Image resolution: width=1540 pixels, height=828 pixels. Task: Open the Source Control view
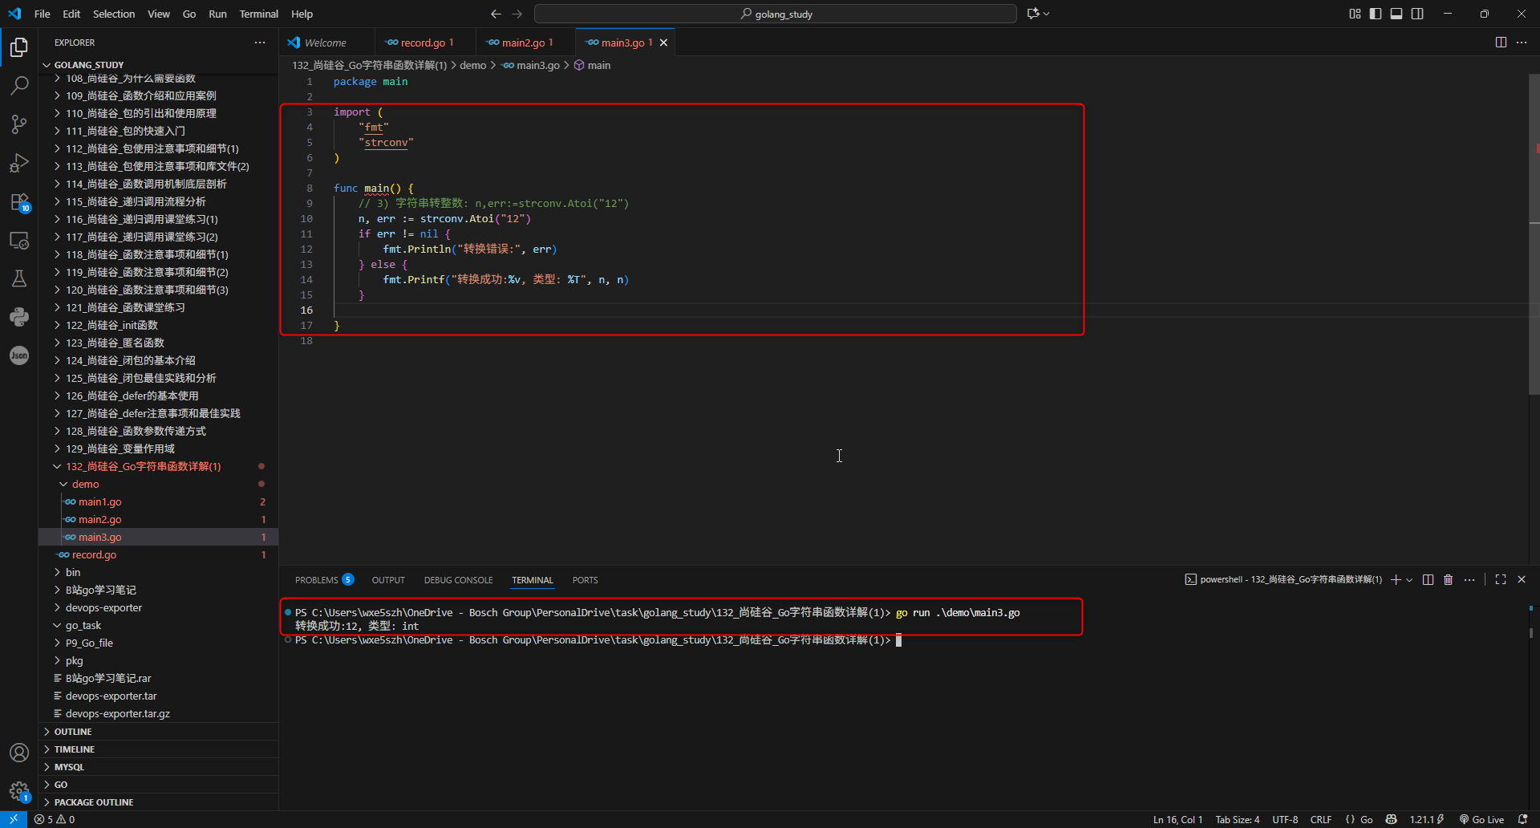[19, 124]
